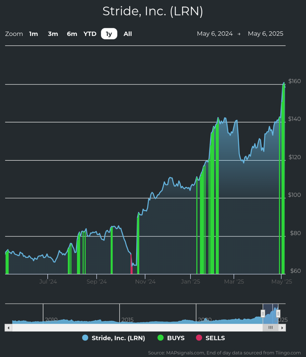Image resolution: width=306 pixels, height=357 pixels.
Task: Click the $100 axis label
Action: [295, 195]
